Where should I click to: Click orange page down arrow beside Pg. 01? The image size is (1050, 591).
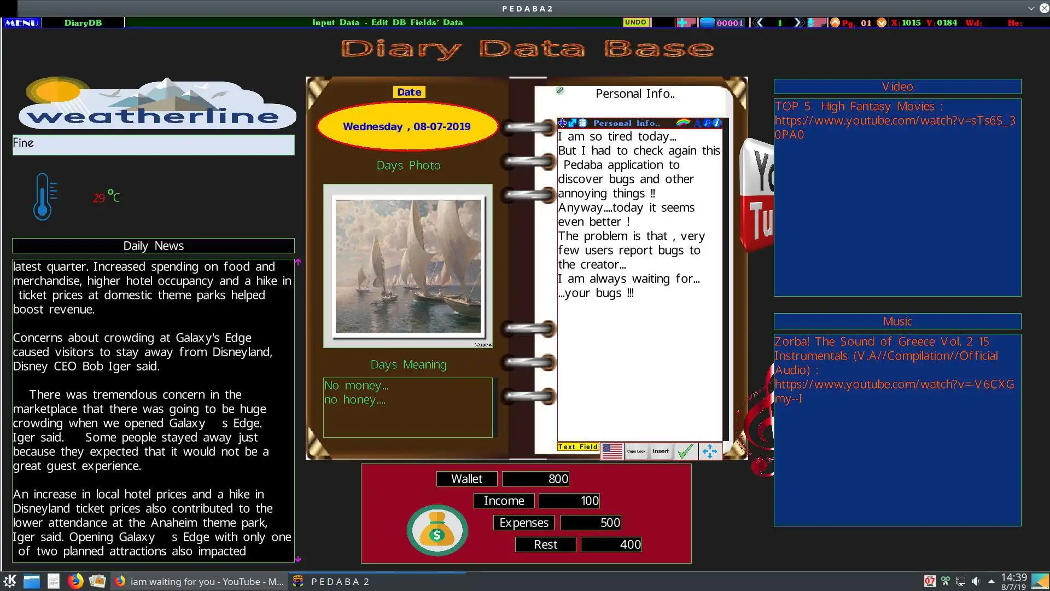tap(882, 22)
